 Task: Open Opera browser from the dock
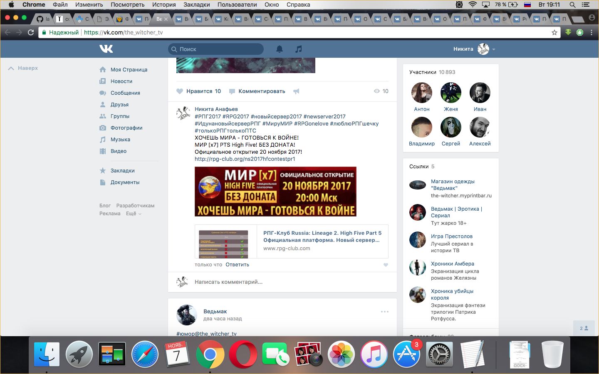coord(243,354)
